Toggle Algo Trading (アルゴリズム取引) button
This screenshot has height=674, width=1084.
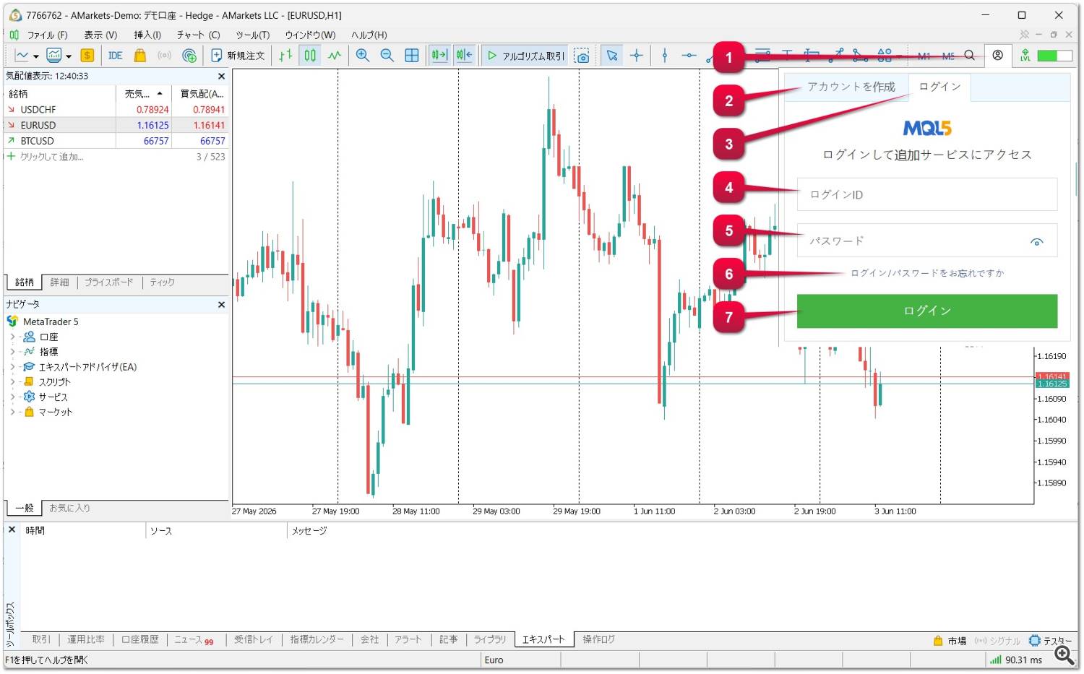point(525,56)
